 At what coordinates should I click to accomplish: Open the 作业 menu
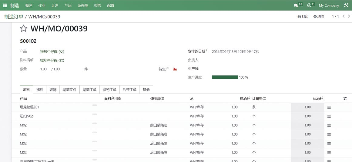[42, 5]
